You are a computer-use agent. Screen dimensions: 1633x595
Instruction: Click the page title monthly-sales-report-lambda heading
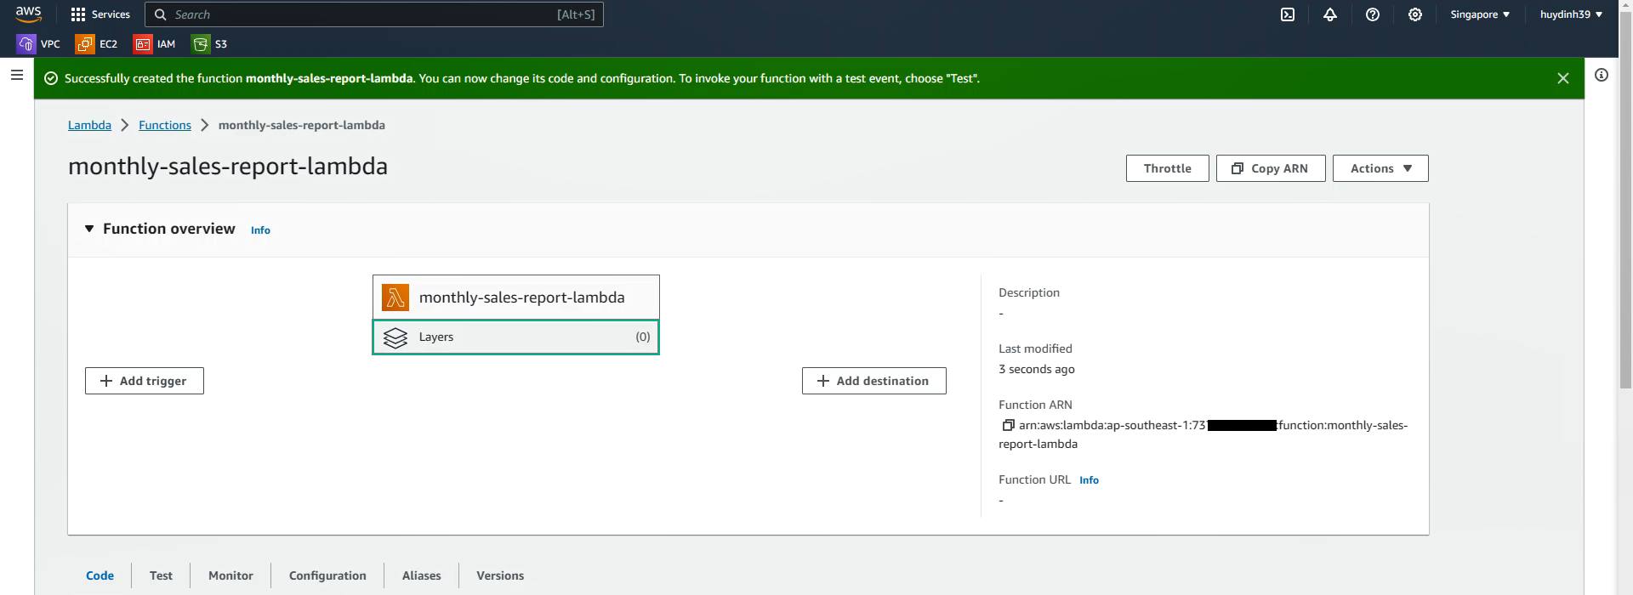(228, 167)
